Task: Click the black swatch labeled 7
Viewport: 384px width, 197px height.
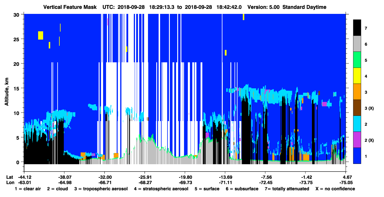Action: pos(357,28)
